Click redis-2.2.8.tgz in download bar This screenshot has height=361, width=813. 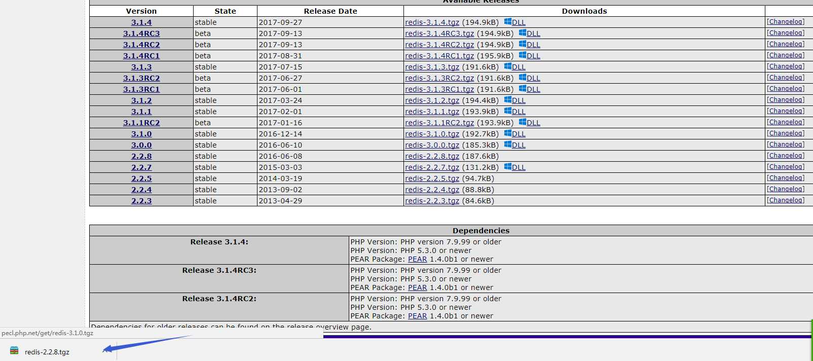(x=47, y=352)
